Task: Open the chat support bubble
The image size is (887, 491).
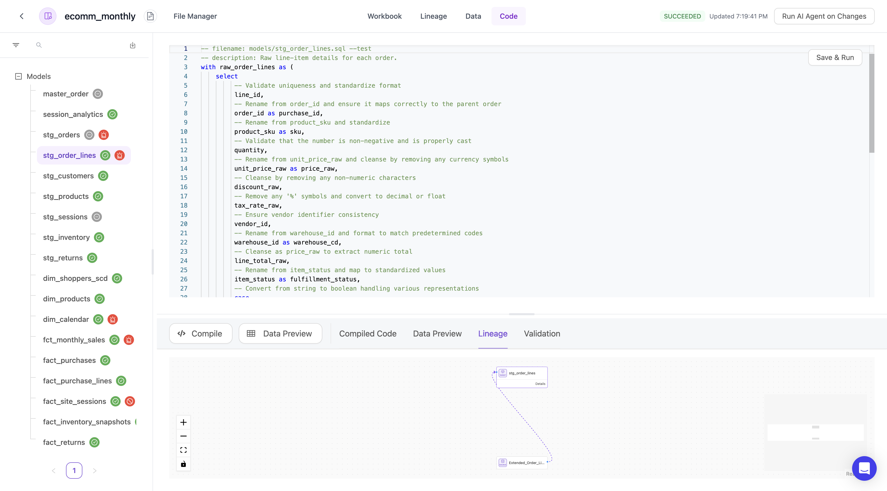Action: 864,468
